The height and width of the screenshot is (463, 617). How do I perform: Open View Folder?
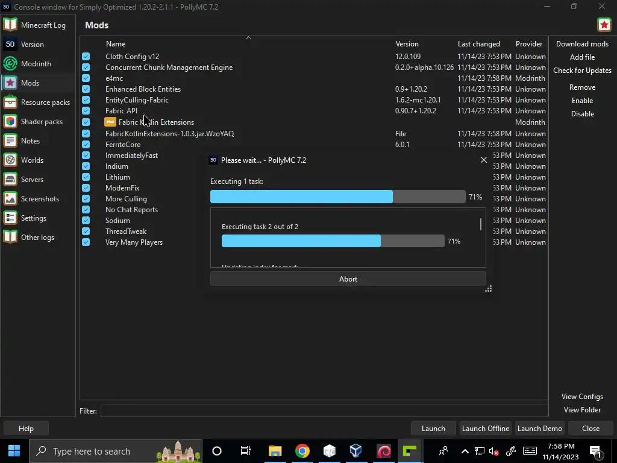coord(582,410)
